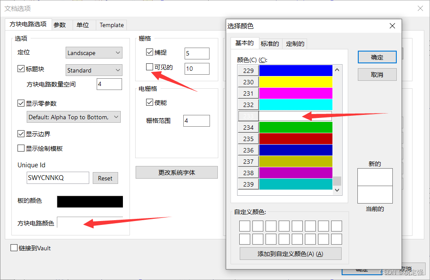Check the 链接到Vault option
The image size is (430, 280).
click(13, 247)
